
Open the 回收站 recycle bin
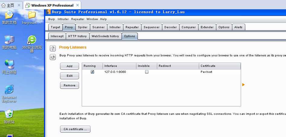coord(9,117)
